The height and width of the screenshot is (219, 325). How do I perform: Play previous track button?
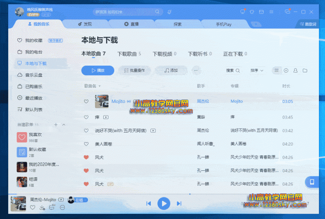pos(149,204)
